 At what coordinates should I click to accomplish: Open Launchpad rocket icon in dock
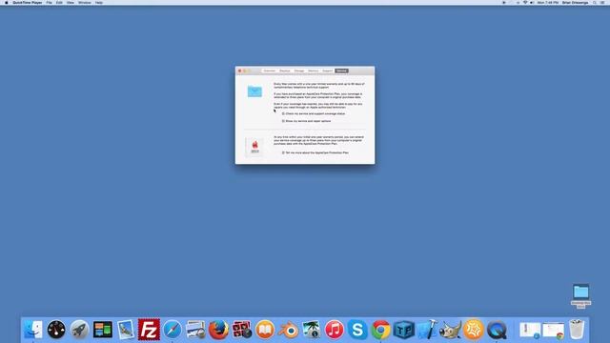pos(79,330)
